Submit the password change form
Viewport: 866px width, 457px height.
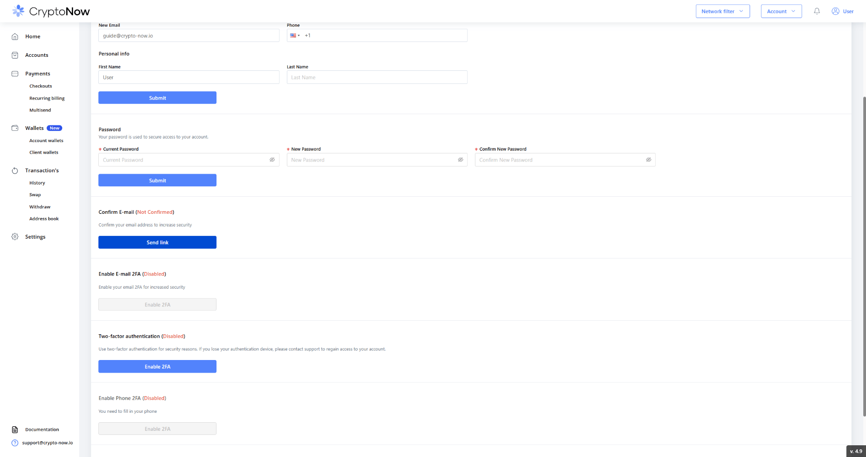coord(157,180)
